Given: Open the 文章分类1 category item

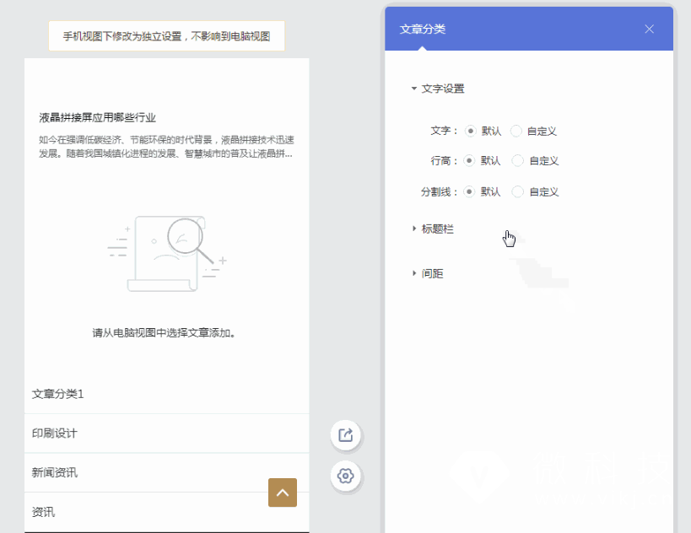Looking at the screenshot, I should pyautogui.click(x=58, y=394).
